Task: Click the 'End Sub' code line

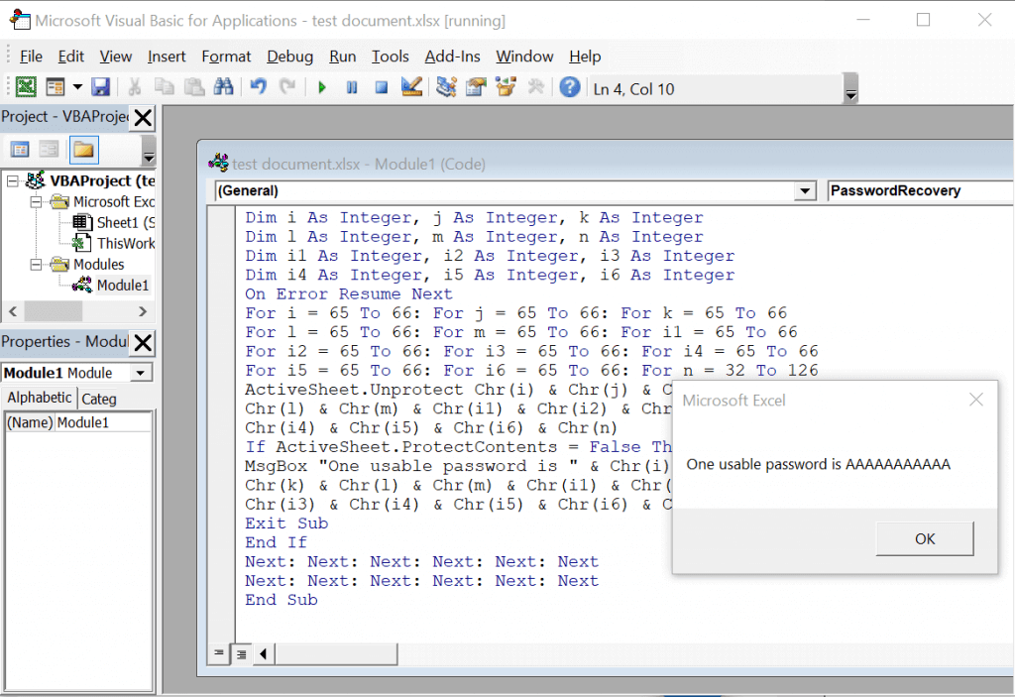Action: coord(281,600)
